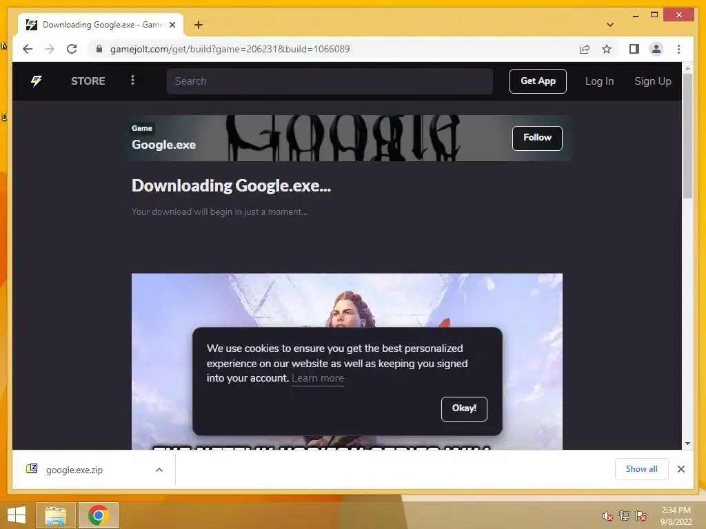Image resolution: width=706 pixels, height=529 pixels.
Task: View site information padlock icon
Action: click(x=99, y=49)
